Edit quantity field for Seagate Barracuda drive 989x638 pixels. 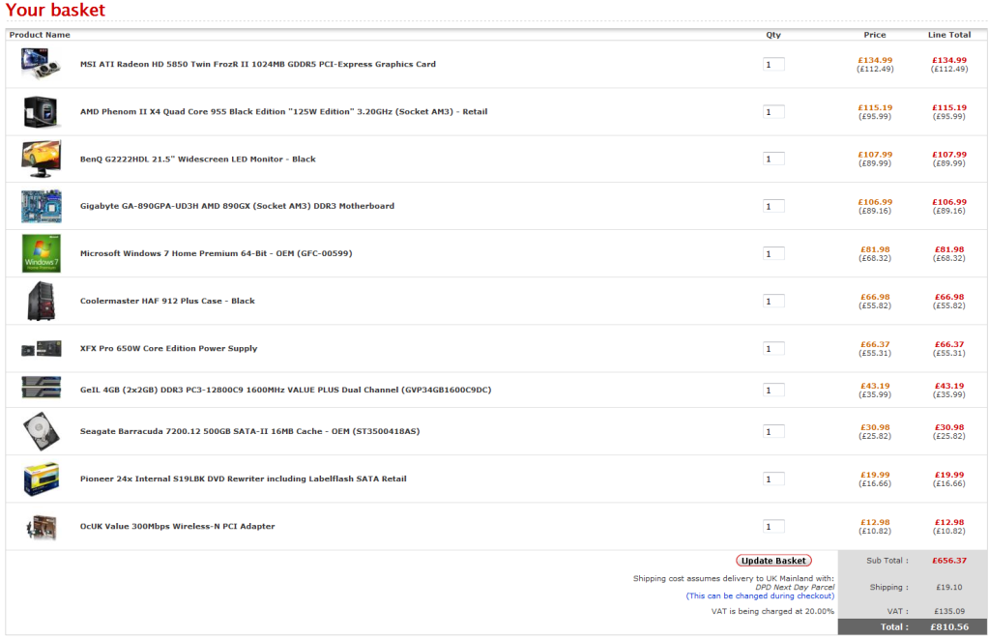(x=774, y=432)
